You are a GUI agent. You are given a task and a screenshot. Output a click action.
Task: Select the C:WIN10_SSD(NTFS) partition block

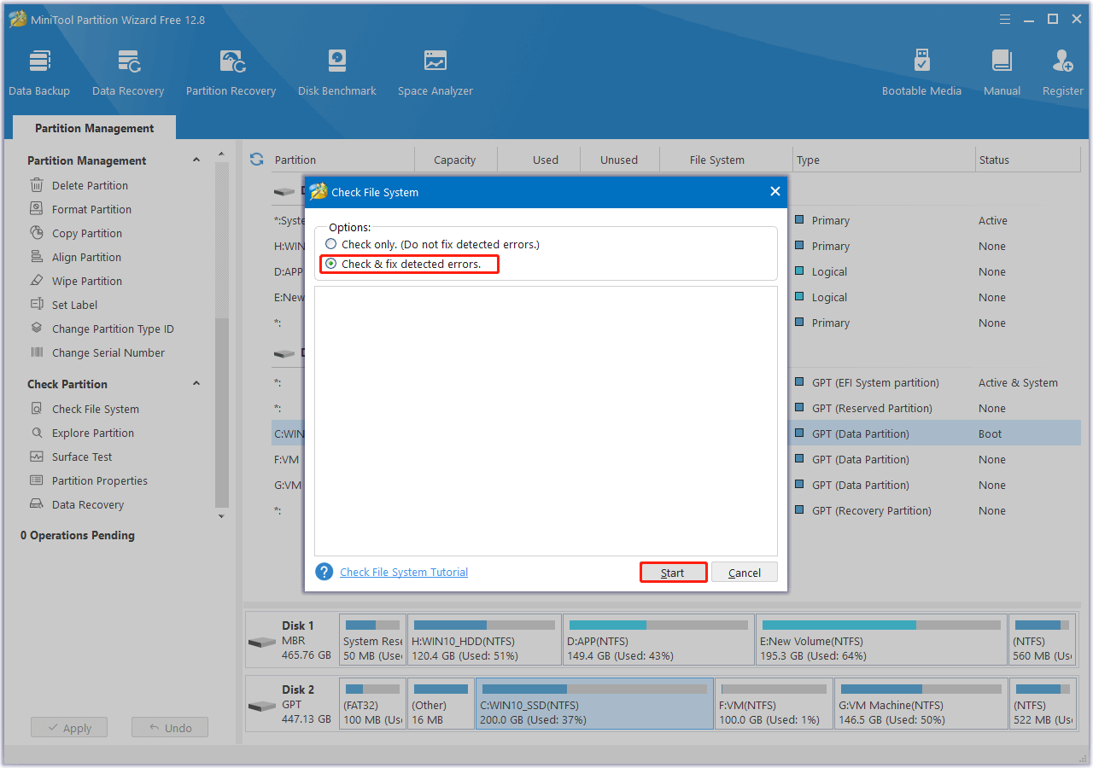(594, 704)
